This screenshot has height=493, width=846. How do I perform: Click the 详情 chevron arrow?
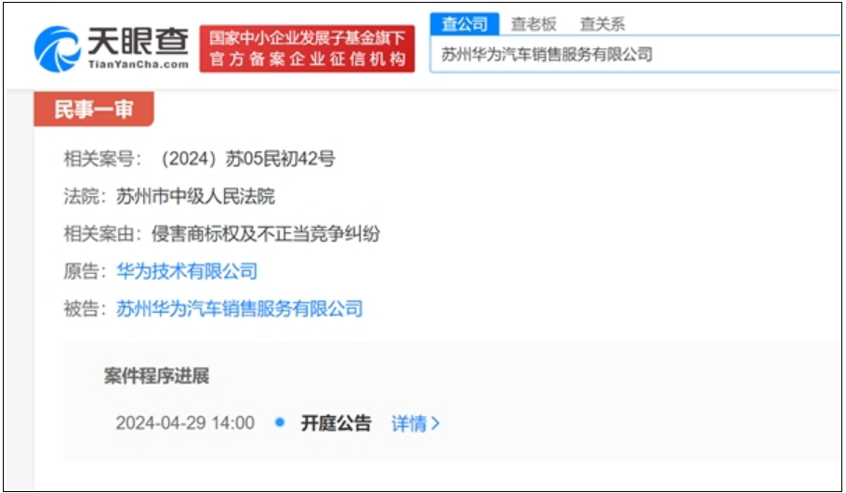point(435,424)
